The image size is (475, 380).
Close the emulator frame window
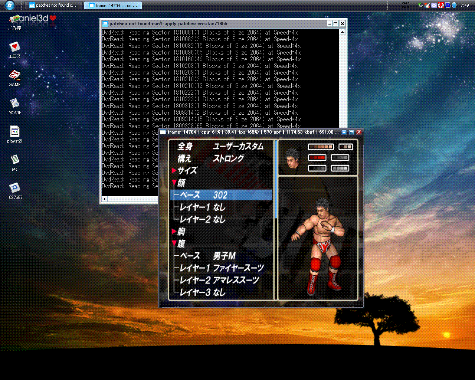point(359,132)
